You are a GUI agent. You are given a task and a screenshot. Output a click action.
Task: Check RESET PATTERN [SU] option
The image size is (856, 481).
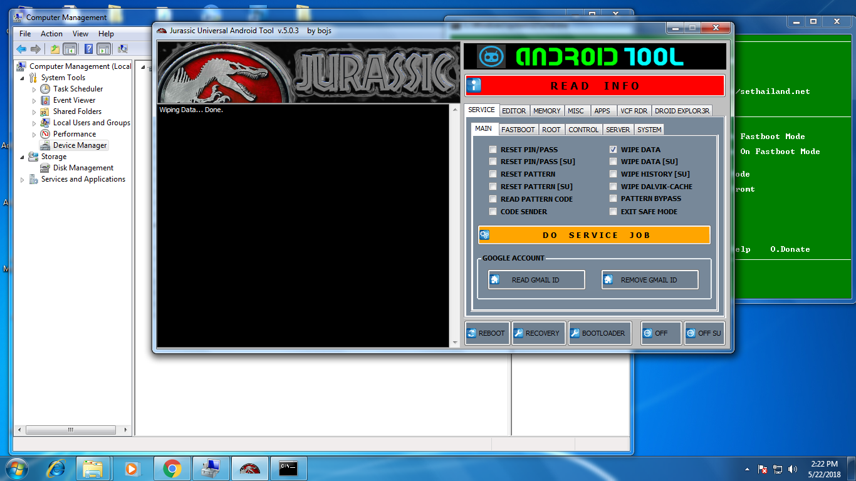click(x=493, y=187)
